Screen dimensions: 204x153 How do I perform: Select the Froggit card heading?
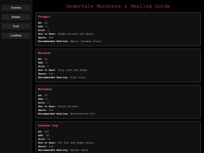coord(44,17)
